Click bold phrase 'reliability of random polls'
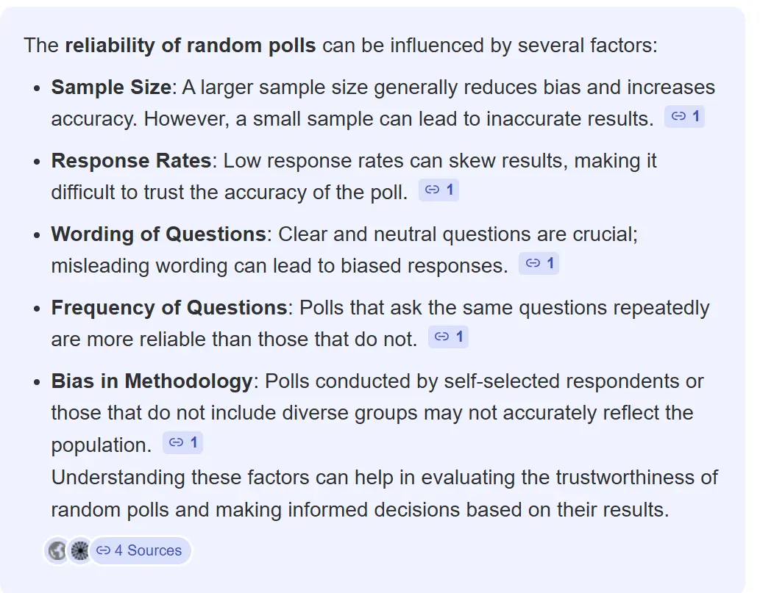 [191, 46]
